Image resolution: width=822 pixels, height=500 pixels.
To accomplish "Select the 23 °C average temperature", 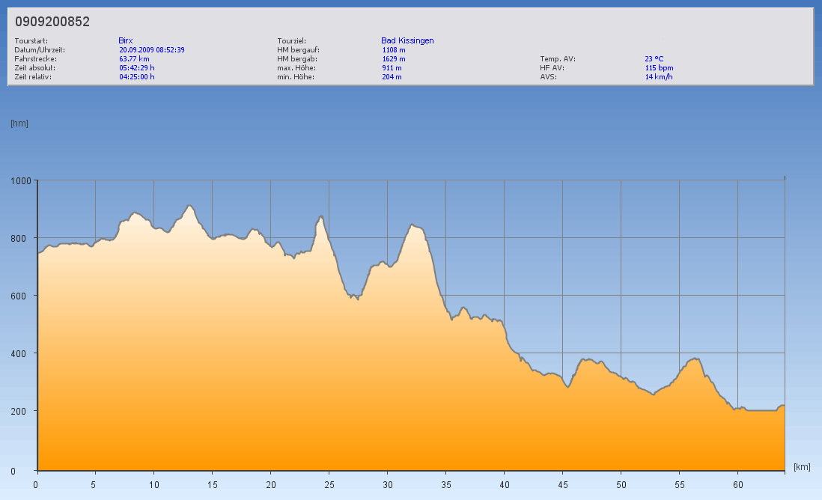I will [654, 58].
